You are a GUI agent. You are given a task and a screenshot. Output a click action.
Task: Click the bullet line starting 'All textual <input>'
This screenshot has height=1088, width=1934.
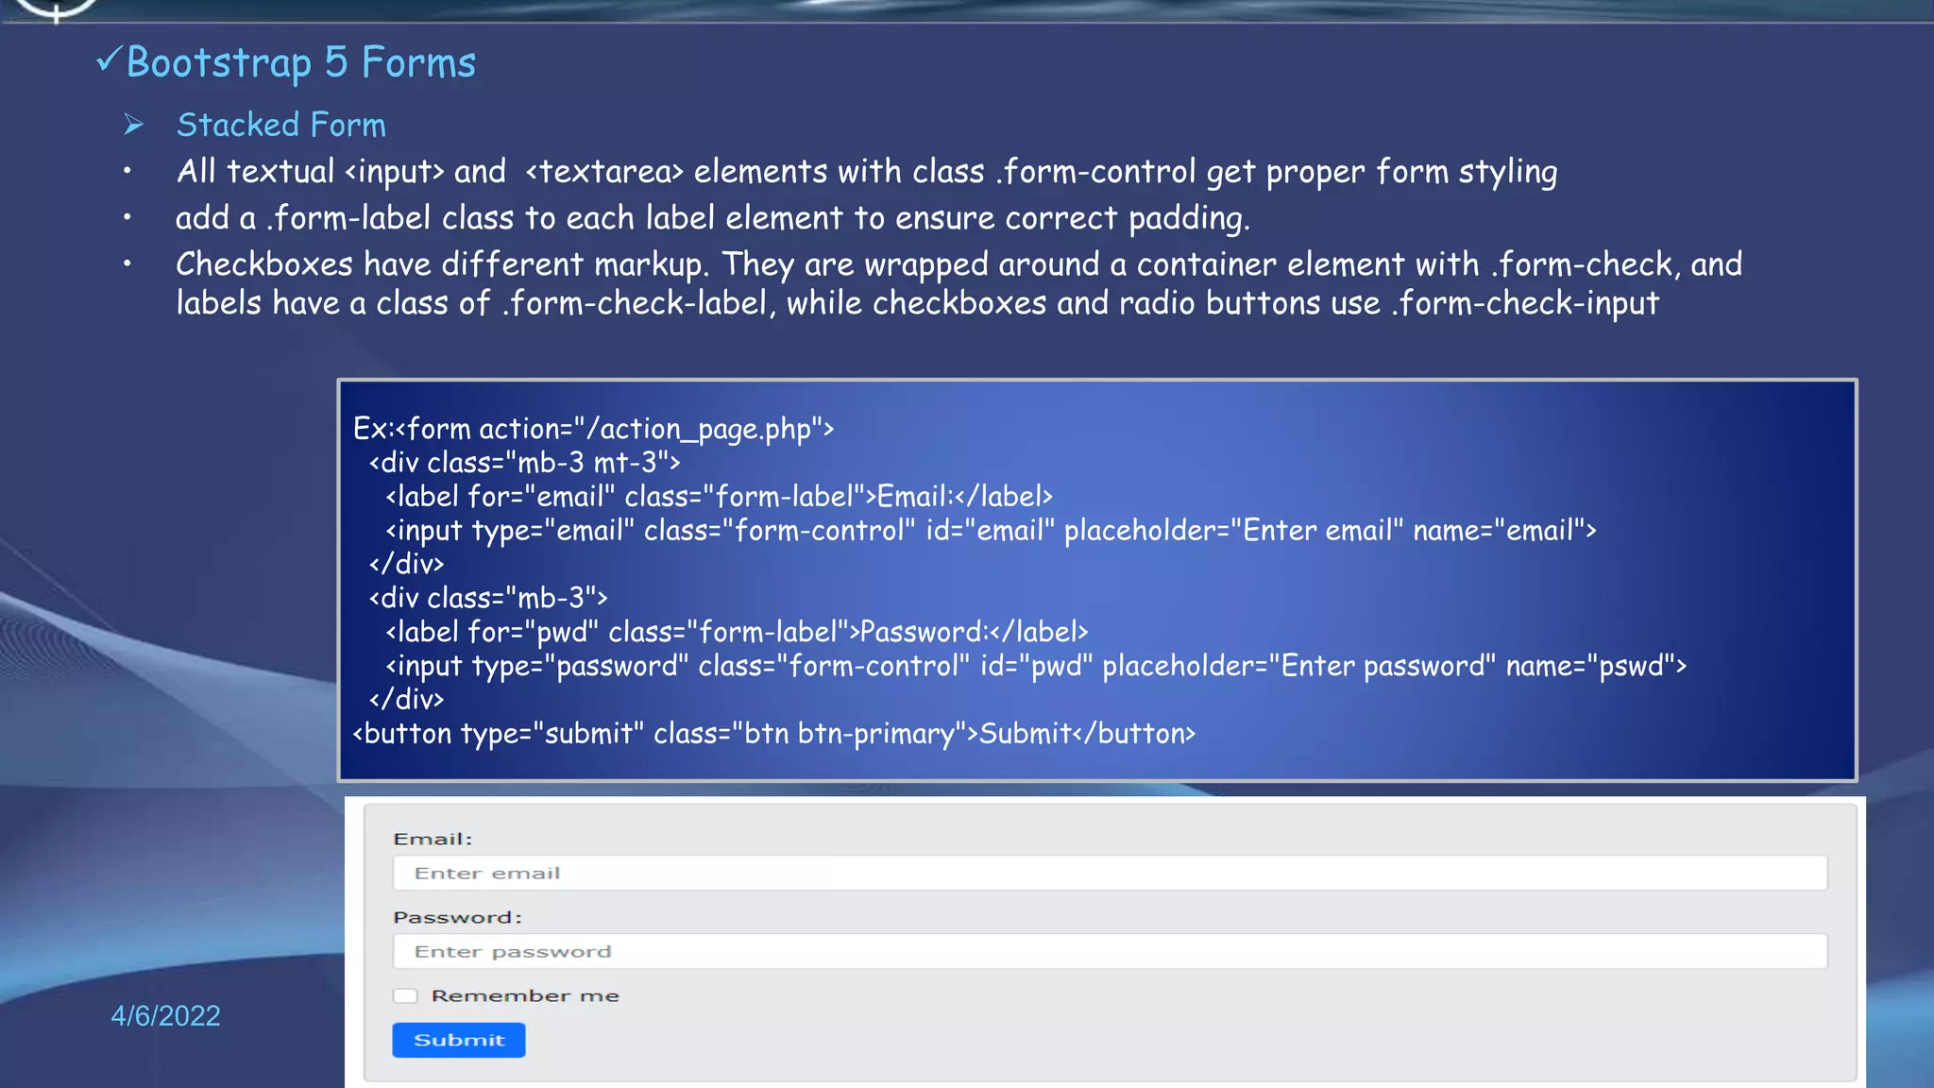[x=867, y=172]
